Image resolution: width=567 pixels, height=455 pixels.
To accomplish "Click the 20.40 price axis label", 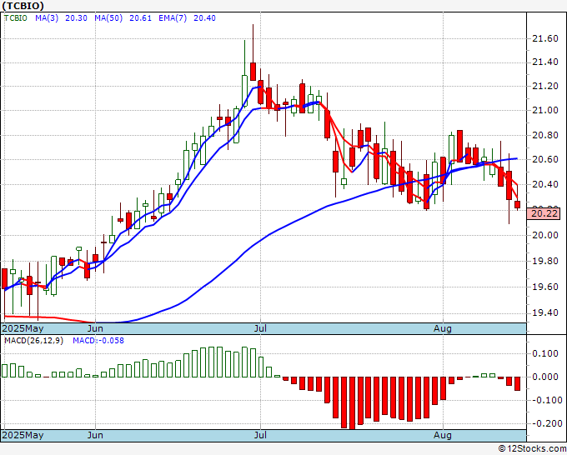I will (x=545, y=184).
